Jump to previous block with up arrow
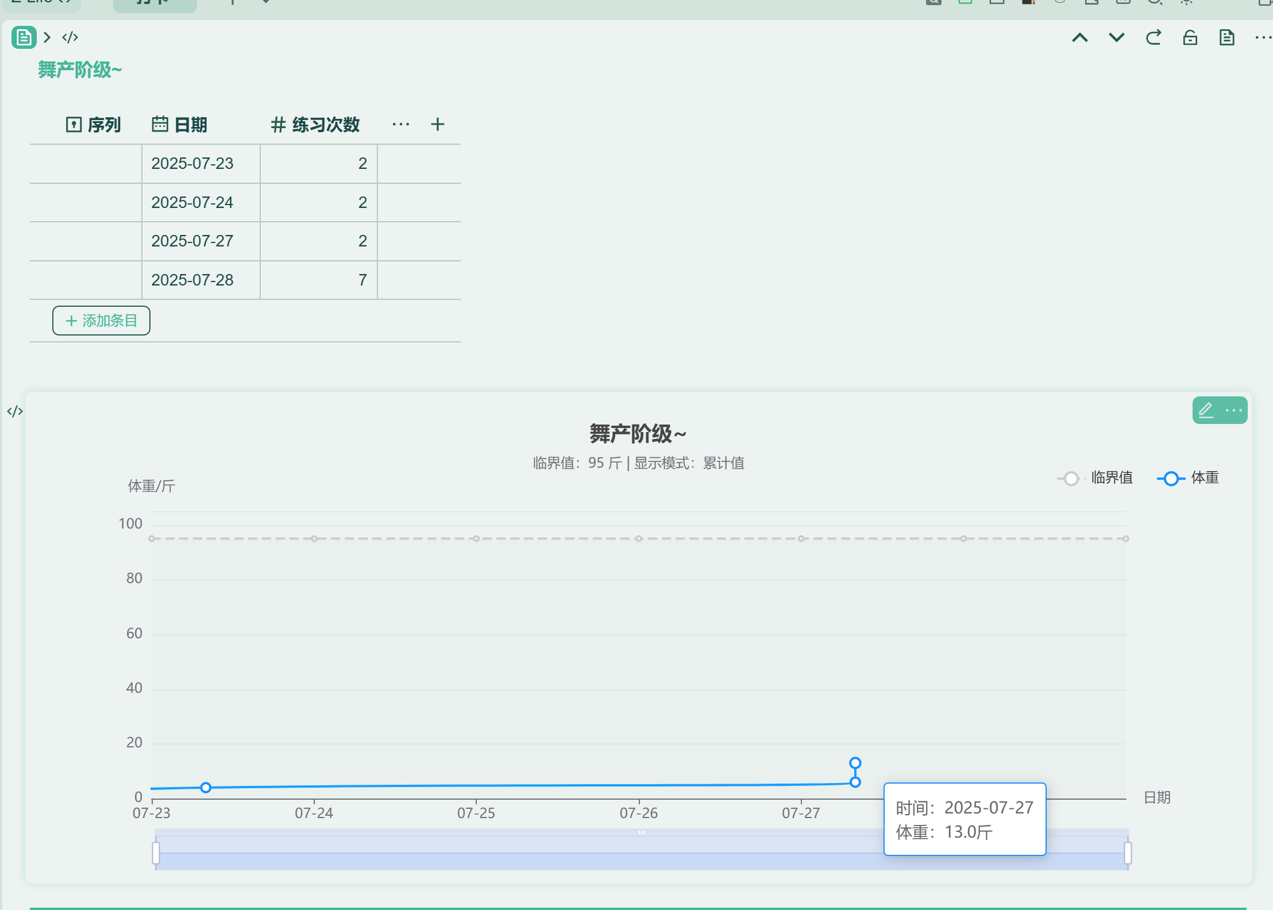 point(1079,38)
